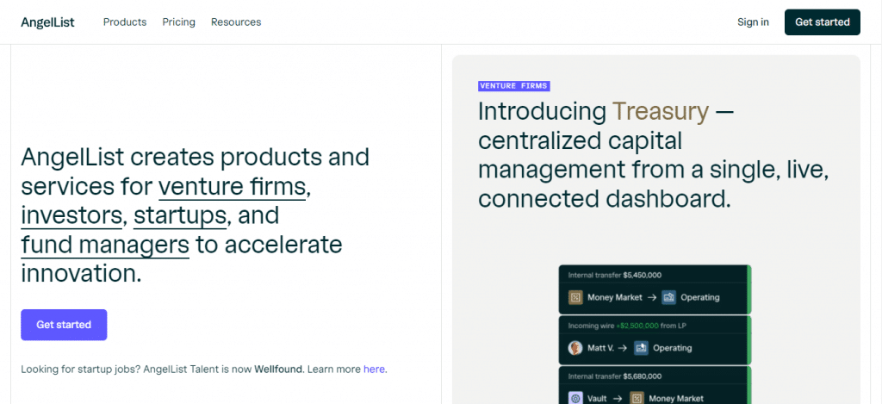Click the "here" link about Wellfound
This screenshot has height=404, width=882.
click(x=374, y=369)
